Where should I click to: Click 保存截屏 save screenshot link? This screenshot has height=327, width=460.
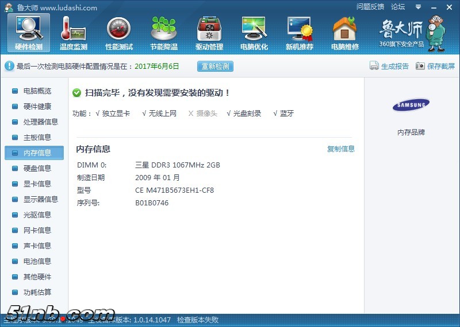(435, 66)
